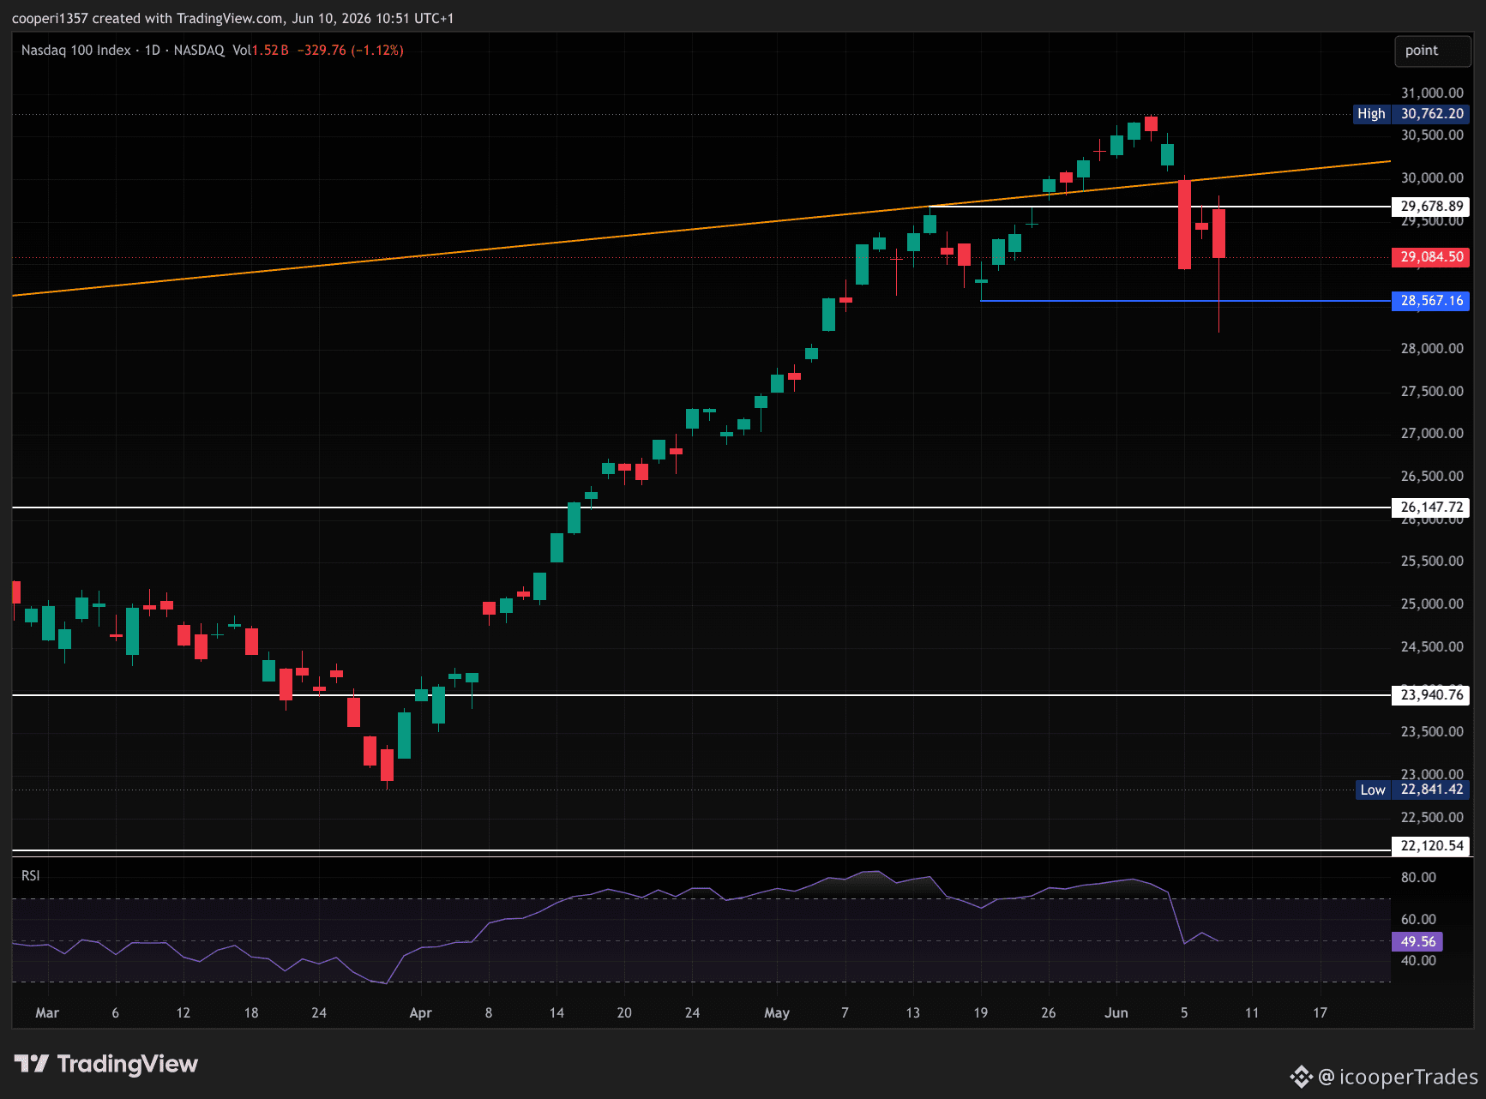Click the snapshot caption with Jun 10, 2026 date
1486x1099 pixels.
(233, 18)
